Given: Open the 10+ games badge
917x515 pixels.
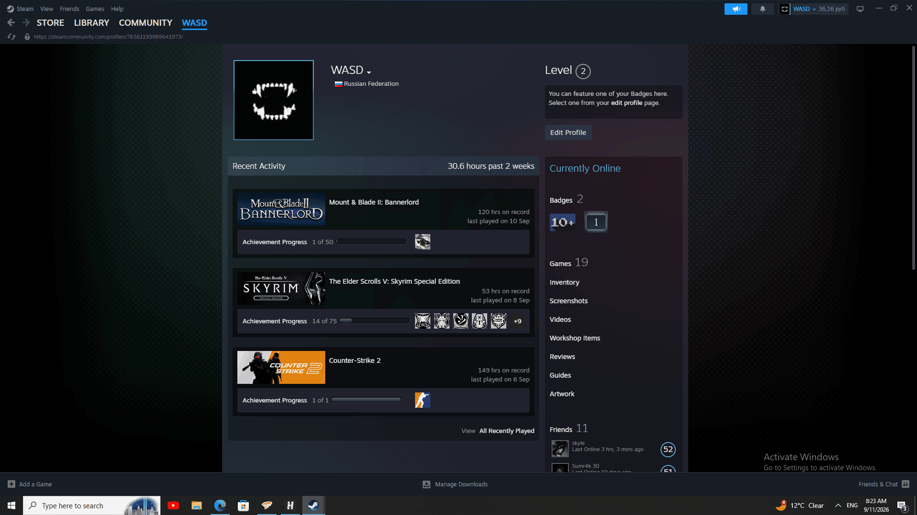Looking at the screenshot, I should (x=563, y=222).
